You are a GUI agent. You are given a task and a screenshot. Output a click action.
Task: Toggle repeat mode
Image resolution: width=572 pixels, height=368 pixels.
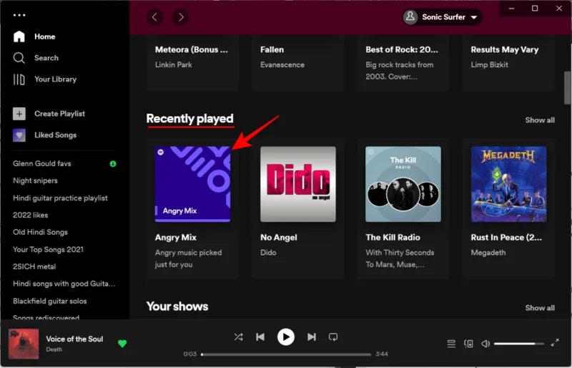pos(333,336)
